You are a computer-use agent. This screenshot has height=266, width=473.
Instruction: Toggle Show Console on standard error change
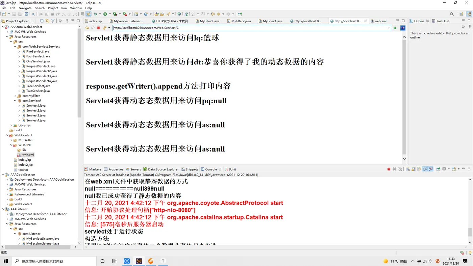[x=431, y=169]
